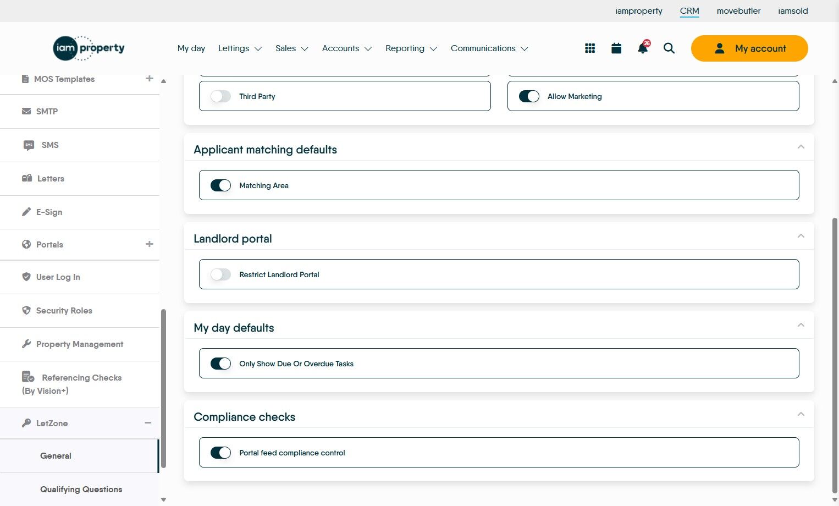Viewport: 839px width, 506px height.
Task: Click the My account button
Action: coord(749,48)
